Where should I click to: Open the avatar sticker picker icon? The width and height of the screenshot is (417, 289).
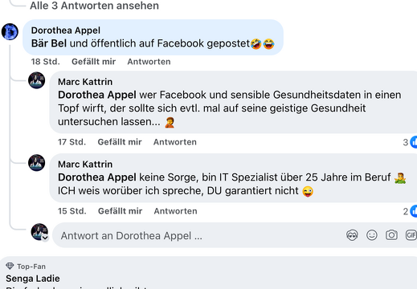[x=352, y=235]
